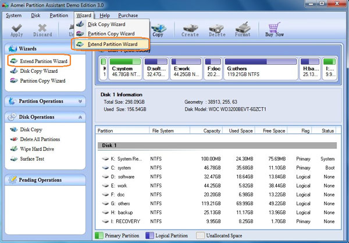Select the D: software row in partition list
This screenshot has width=349, height=243.
tap(218, 177)
